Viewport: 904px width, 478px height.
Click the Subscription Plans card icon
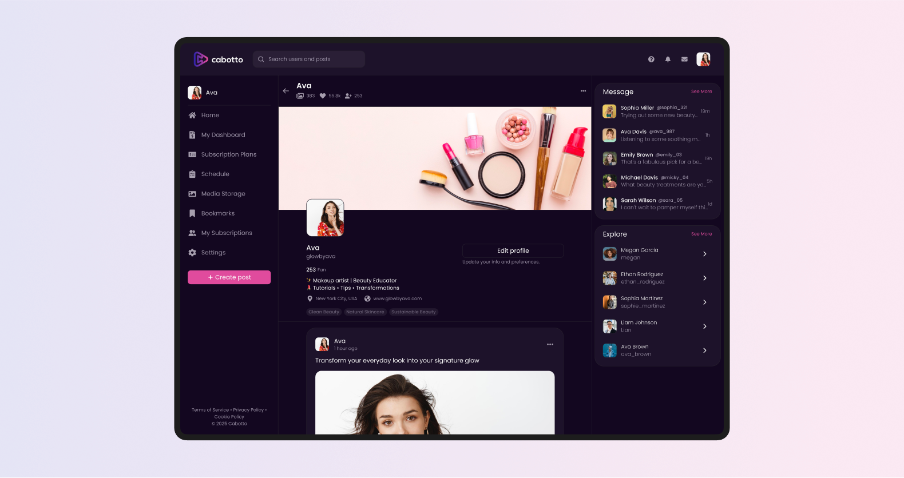tap(192, 154)
